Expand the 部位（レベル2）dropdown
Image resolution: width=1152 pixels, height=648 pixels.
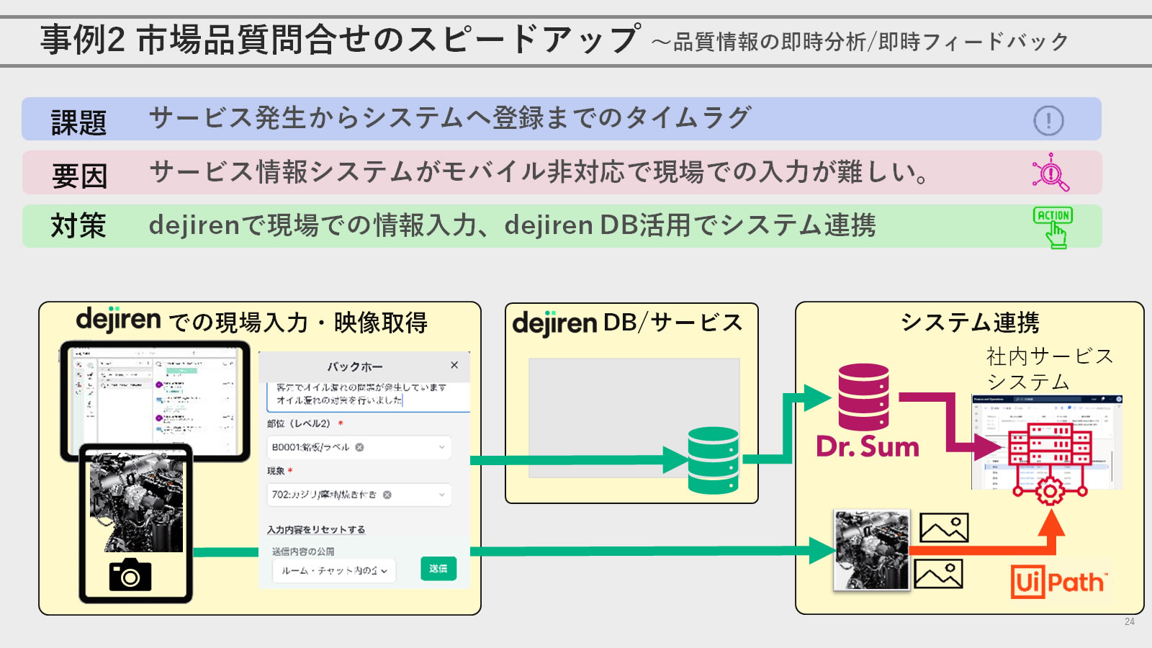[441, 447]
